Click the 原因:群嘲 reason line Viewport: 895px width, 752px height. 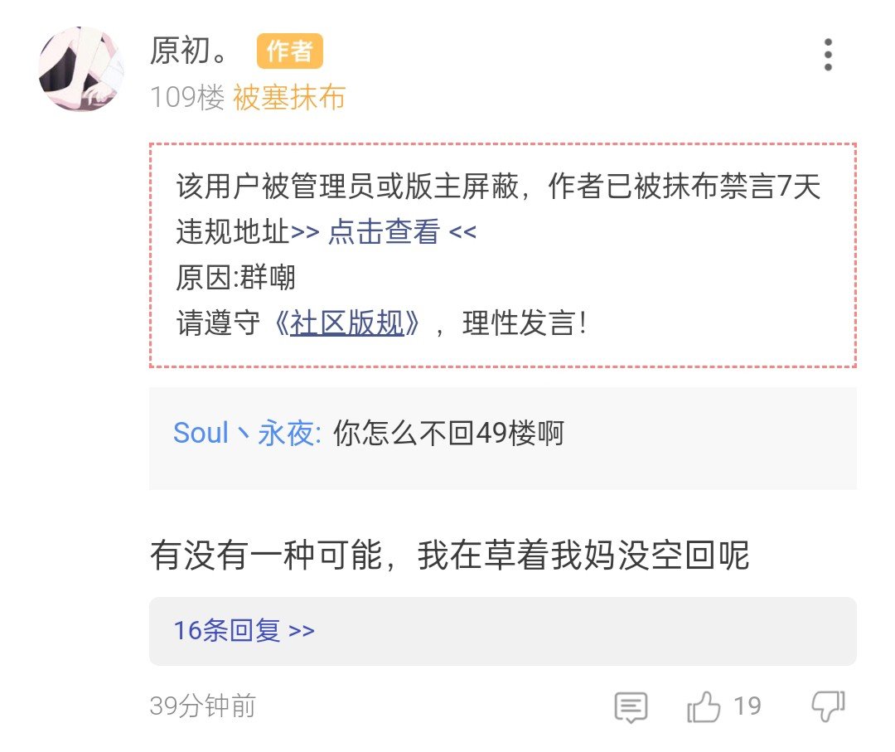click(x=235, y=278)
